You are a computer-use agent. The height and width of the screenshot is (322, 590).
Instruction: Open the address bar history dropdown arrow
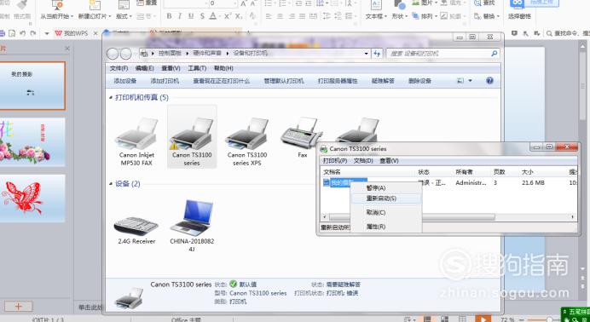(x=367, y=54)
